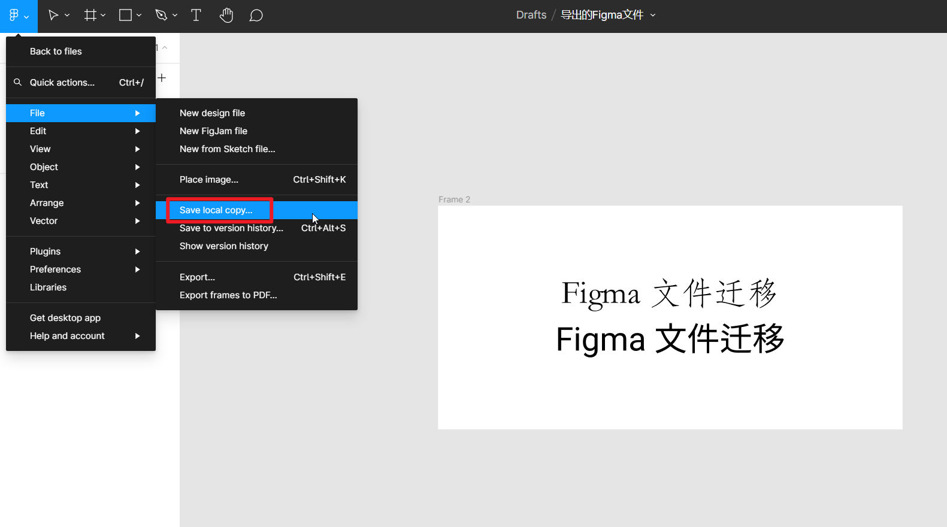Image resolution: width=947 pixels, height=527 pixels.
Task: Choose New from Sketch file
Action: (256, 149)
